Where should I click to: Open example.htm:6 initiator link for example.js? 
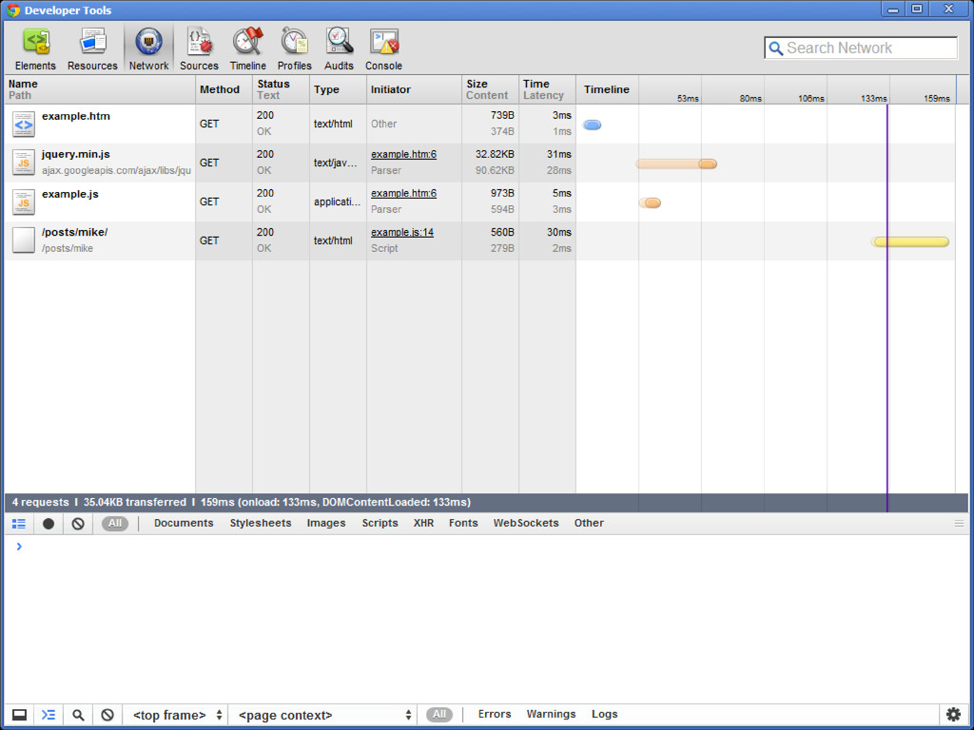(403, 194)
